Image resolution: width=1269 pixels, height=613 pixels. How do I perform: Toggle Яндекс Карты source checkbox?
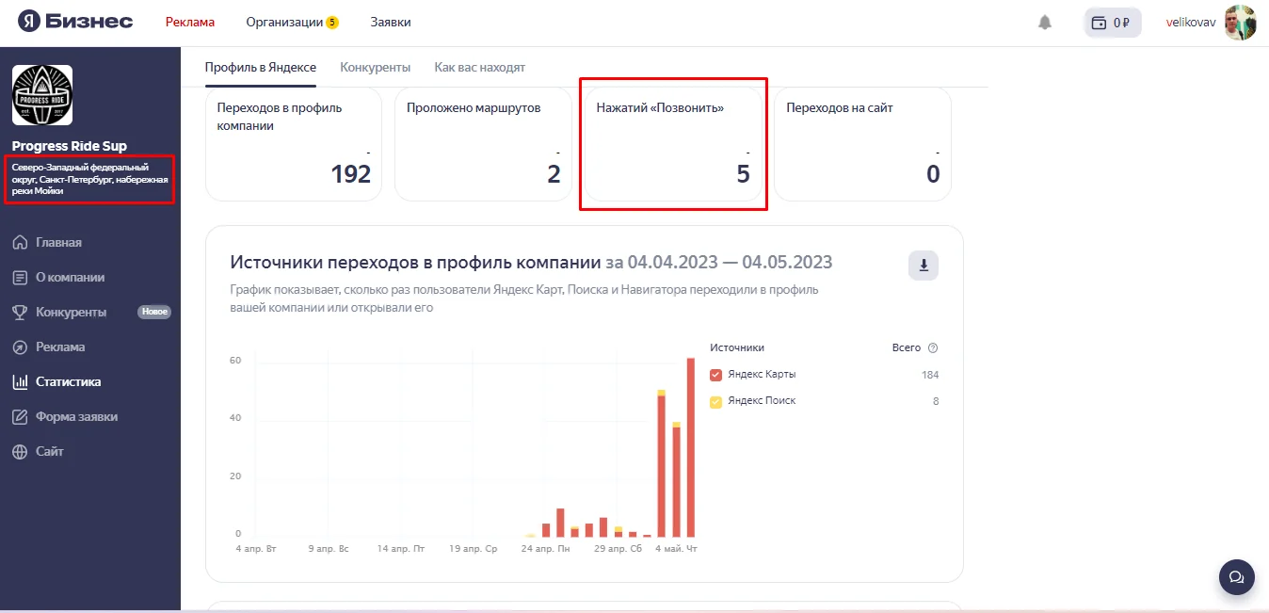[x=716, y=375]
